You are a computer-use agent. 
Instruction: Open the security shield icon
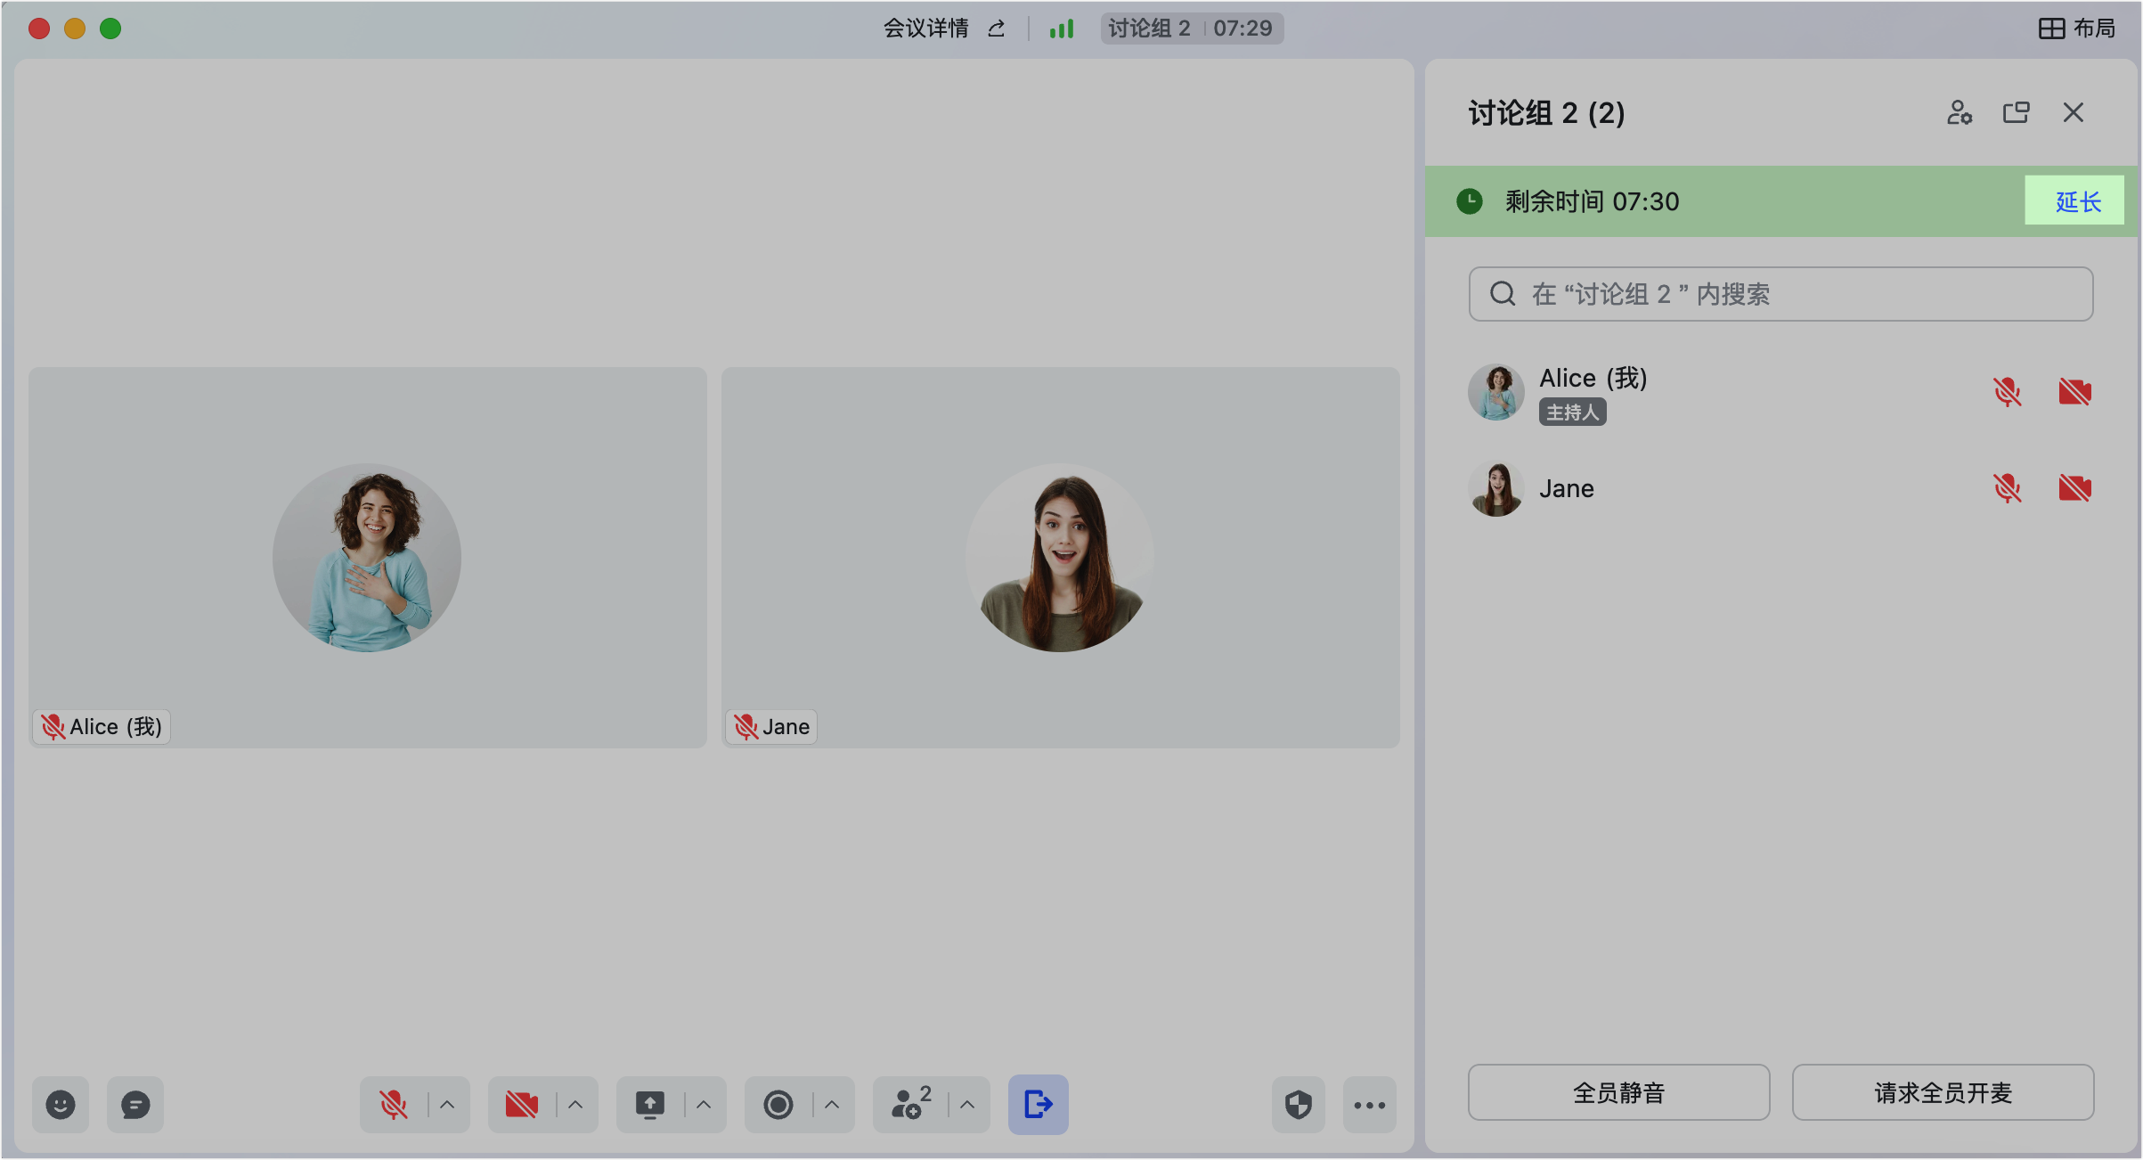click(x=1298, y=1105)
